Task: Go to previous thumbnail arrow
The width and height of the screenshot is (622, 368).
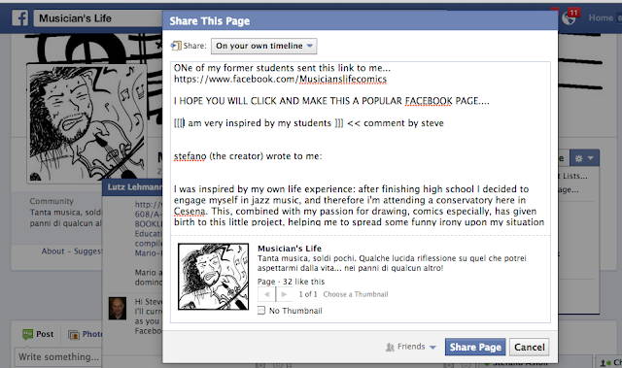Action: [266, 294]
